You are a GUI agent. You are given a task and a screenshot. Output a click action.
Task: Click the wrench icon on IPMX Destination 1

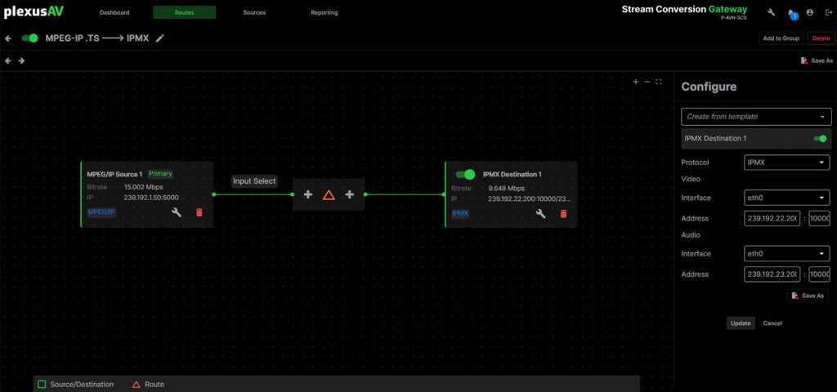pyautogui.click(x=540, y=214)
